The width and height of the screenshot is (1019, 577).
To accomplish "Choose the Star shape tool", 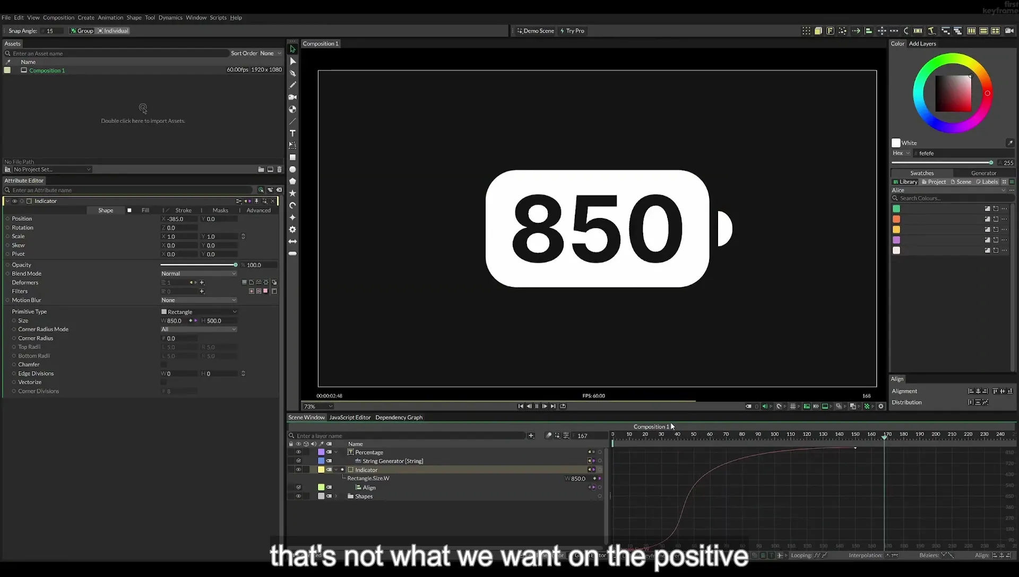I will pyautogui.click(x=292, y=194).
